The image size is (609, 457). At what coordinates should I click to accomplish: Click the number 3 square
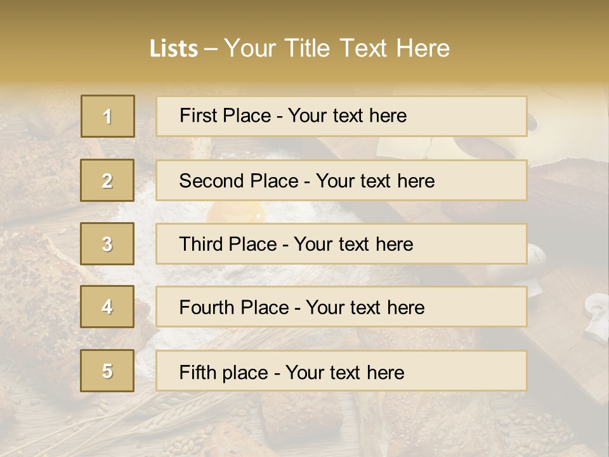pyautogui.click(x=107, y=244)
